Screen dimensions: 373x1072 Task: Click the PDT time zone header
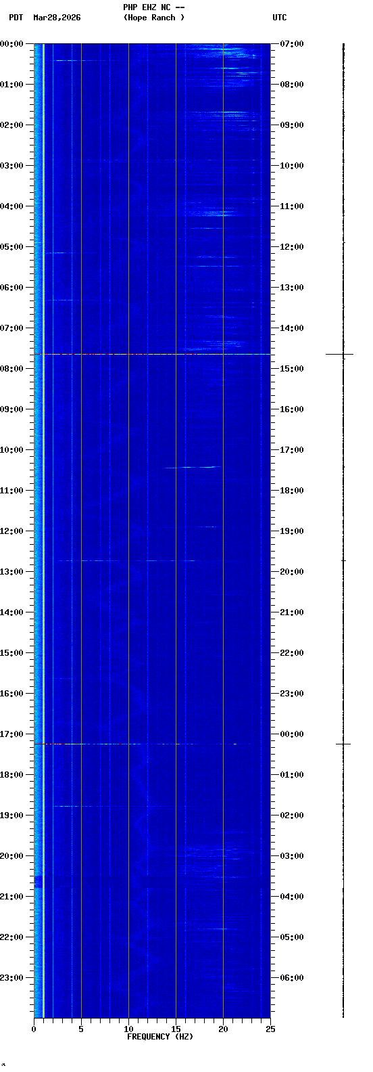(x=16, y=18)
